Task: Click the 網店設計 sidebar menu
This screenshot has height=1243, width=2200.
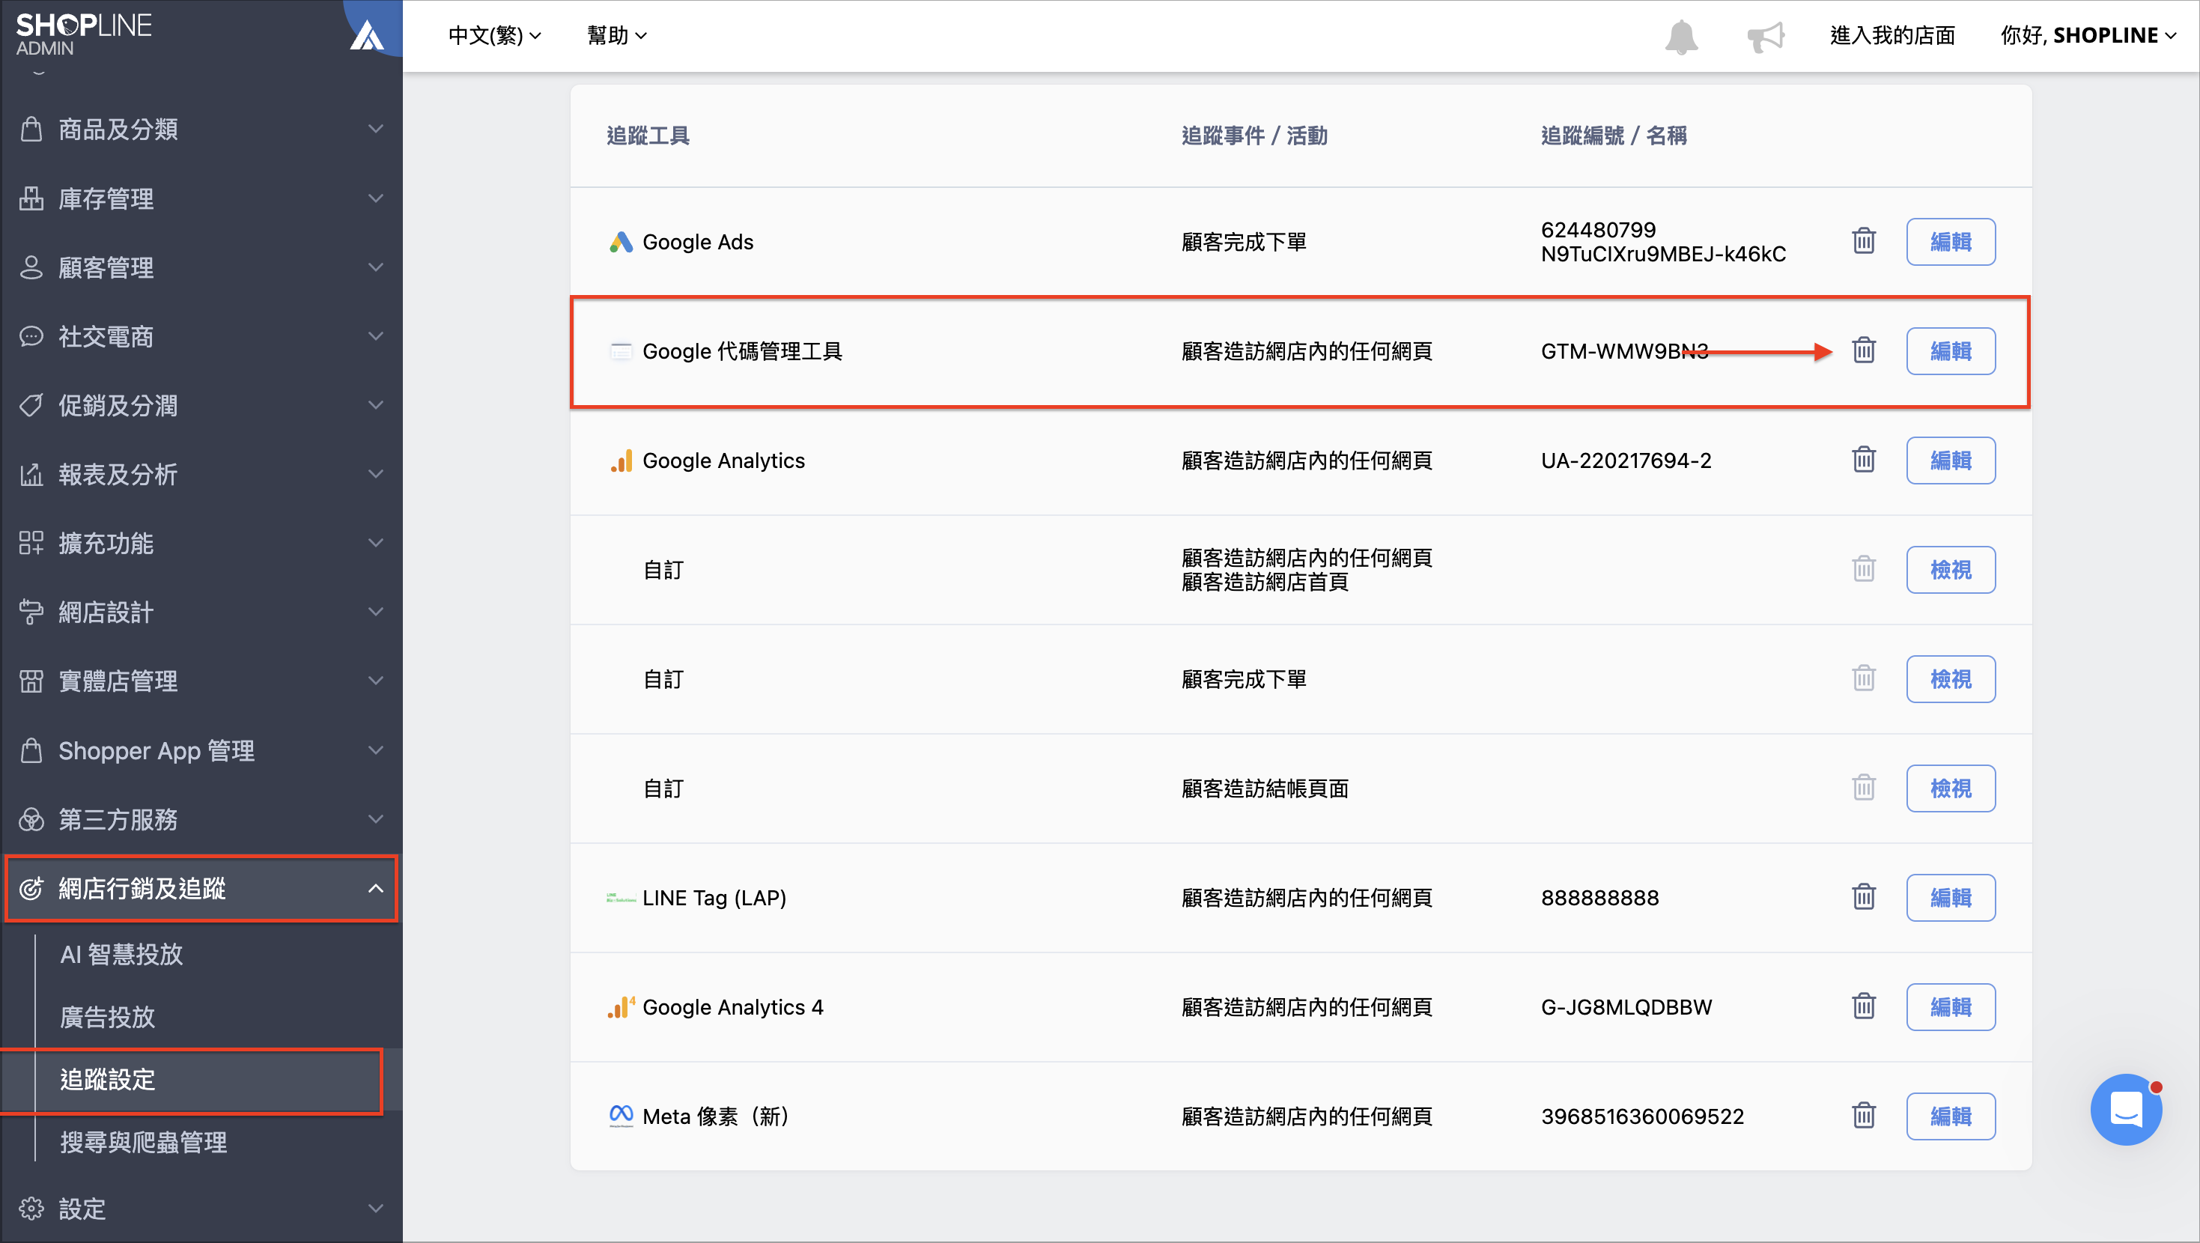Action: 201,612
